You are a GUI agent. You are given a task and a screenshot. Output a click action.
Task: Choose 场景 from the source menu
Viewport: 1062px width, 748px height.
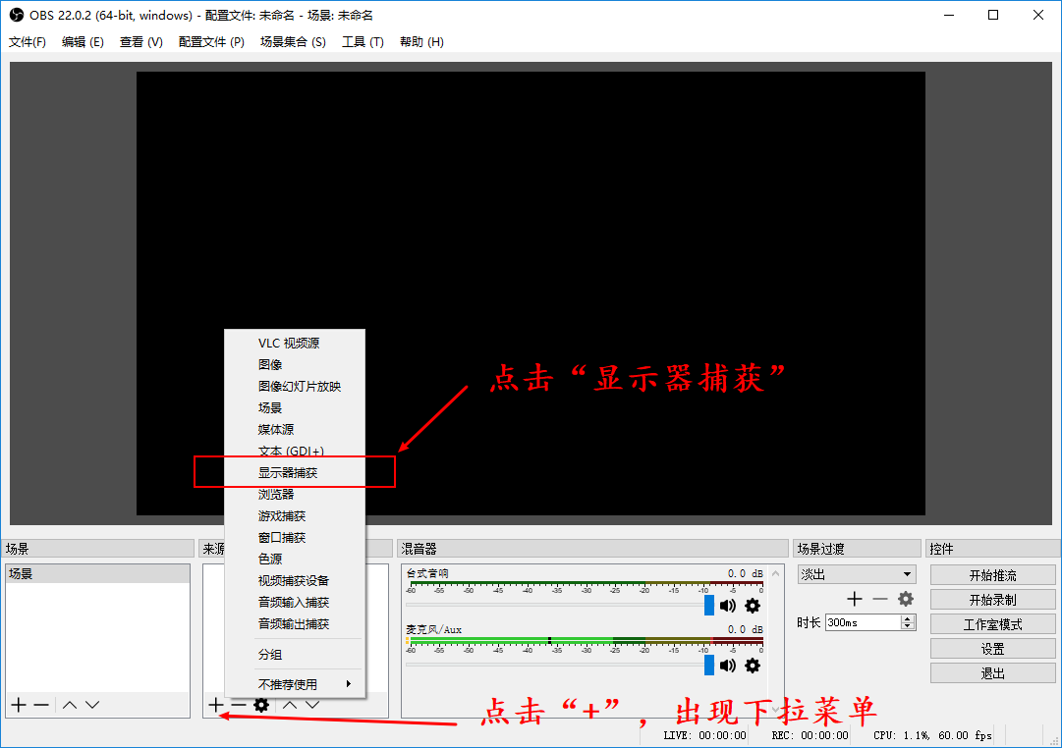295,408
